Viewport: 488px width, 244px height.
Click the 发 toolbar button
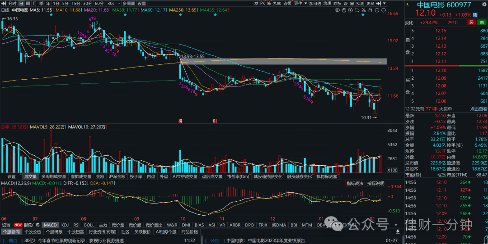point(256,4)
